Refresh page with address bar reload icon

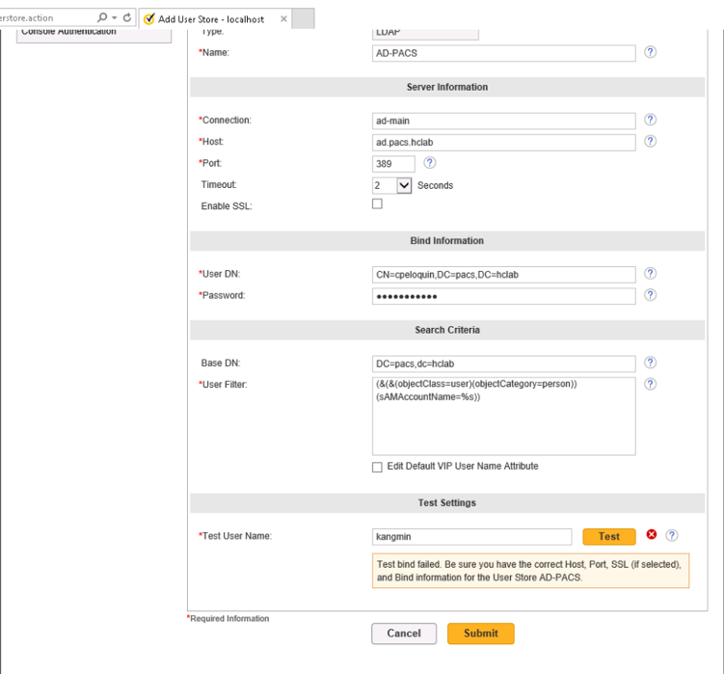[x=127, y=17]
